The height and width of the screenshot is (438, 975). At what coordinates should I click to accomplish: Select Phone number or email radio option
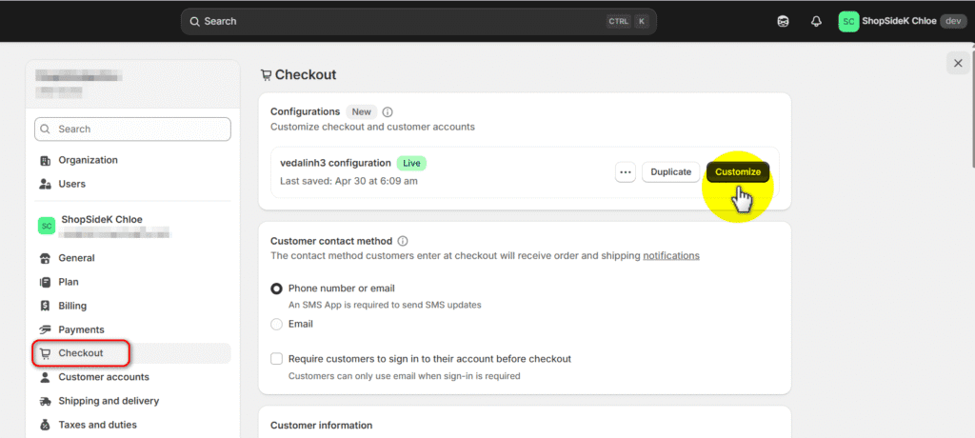point(277,289)
